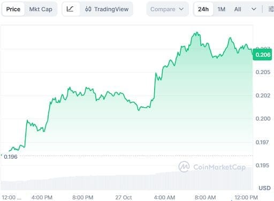
Task: Click the volume bars area
Action: coord(127,181)
